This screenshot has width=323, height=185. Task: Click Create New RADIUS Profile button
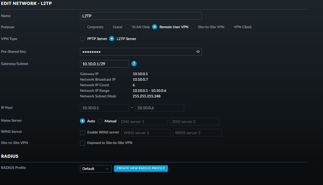[141, 168]
